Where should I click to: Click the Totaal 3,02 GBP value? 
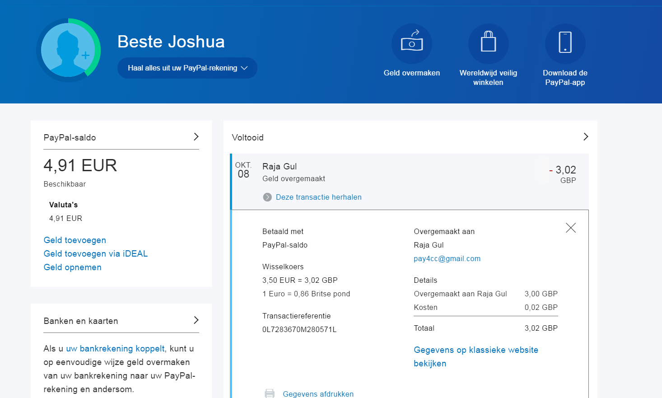coord(541,328)
